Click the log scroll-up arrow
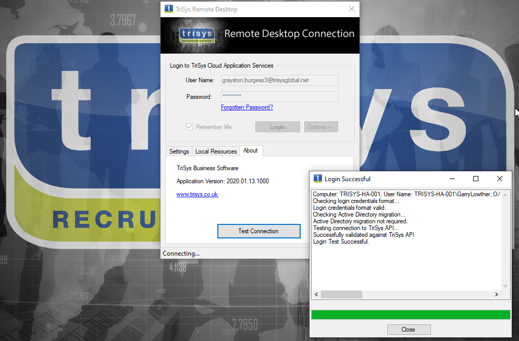This screenshot has height=341, width=519. pyautogui.click(x=505, y=195)
